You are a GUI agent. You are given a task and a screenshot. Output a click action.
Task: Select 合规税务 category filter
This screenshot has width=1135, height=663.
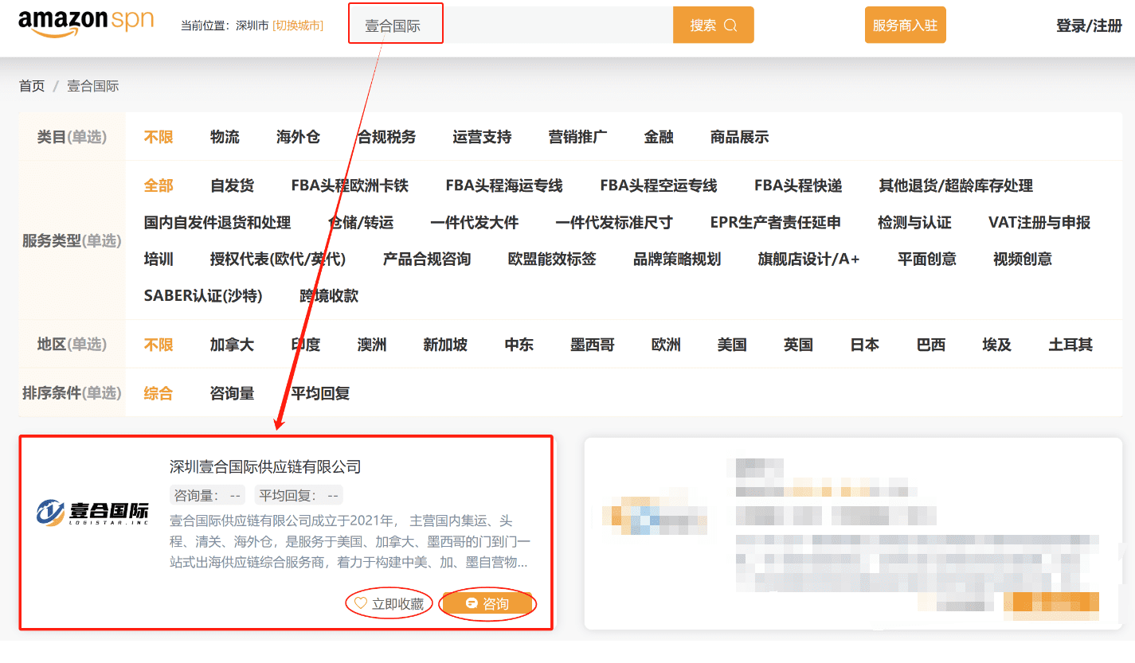(386, 137)
